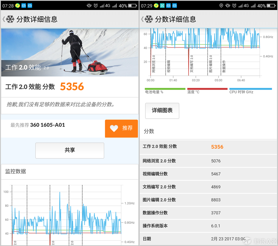Image resolution: width=278 pixels, height=246 pixels.
Task: Tap the 工作 2.0 效能 分数 row showing 5356
Action: [x=208, y=147]
